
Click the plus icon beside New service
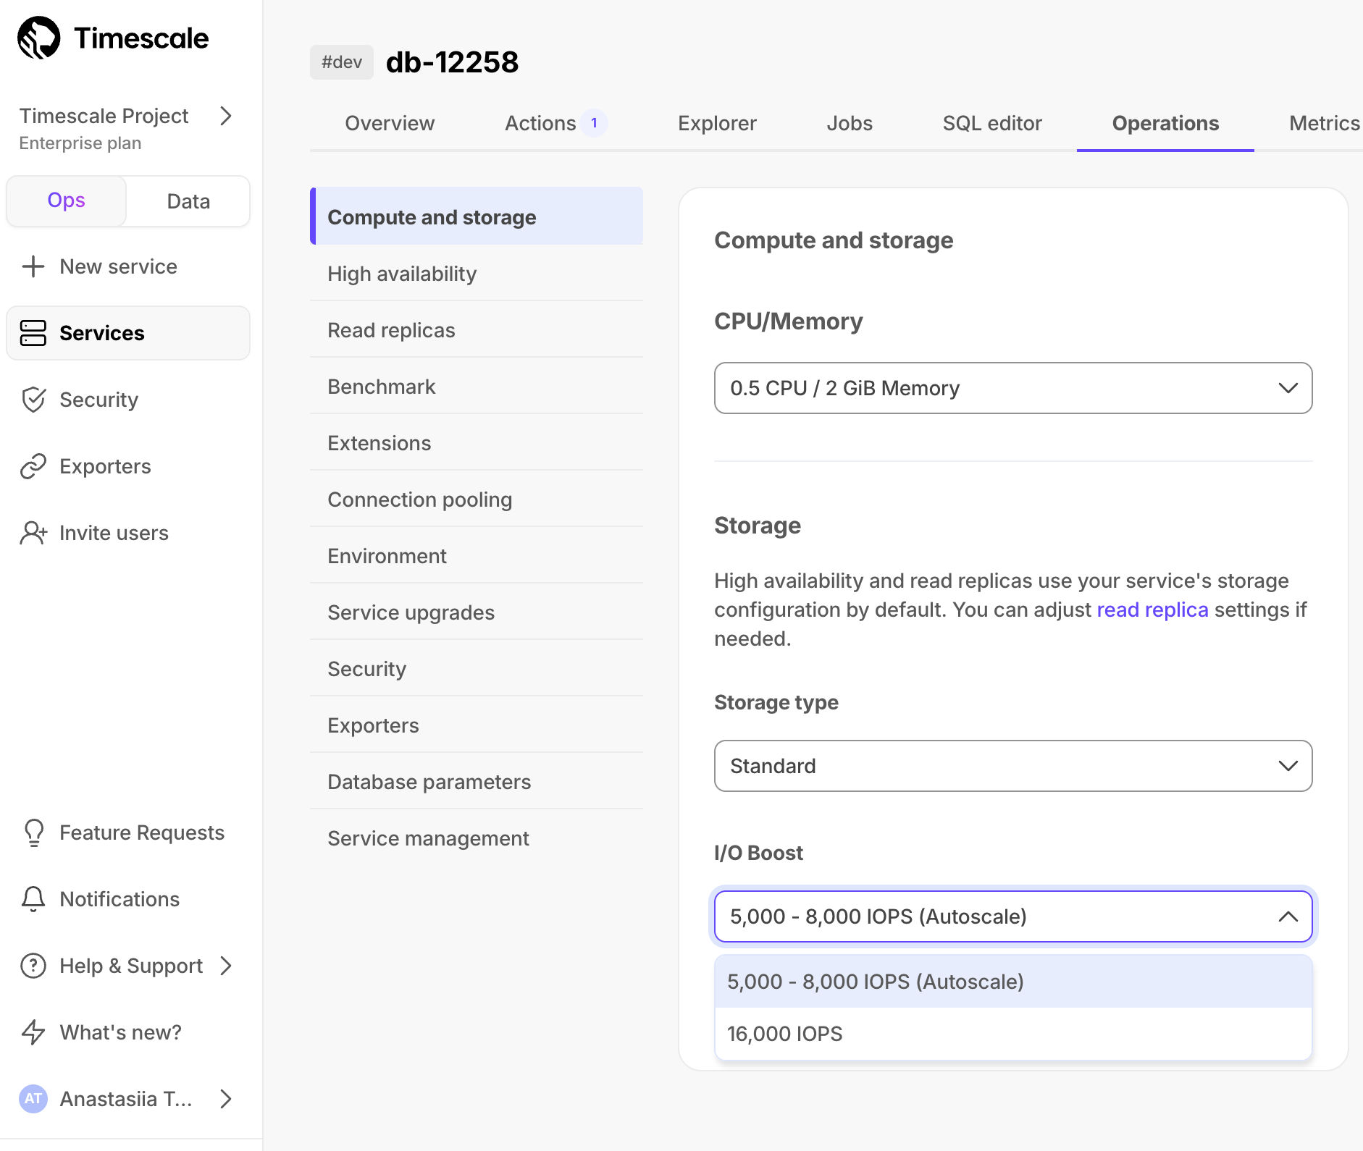[x=33, y=266]
